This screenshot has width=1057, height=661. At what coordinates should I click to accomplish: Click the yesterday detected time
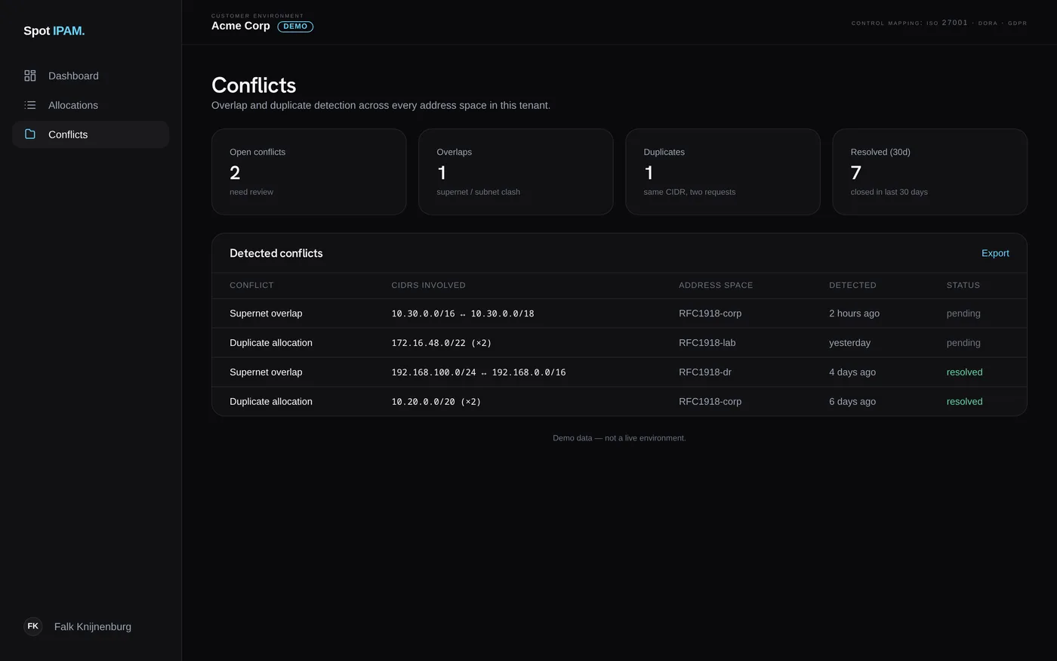pos(849,343)
